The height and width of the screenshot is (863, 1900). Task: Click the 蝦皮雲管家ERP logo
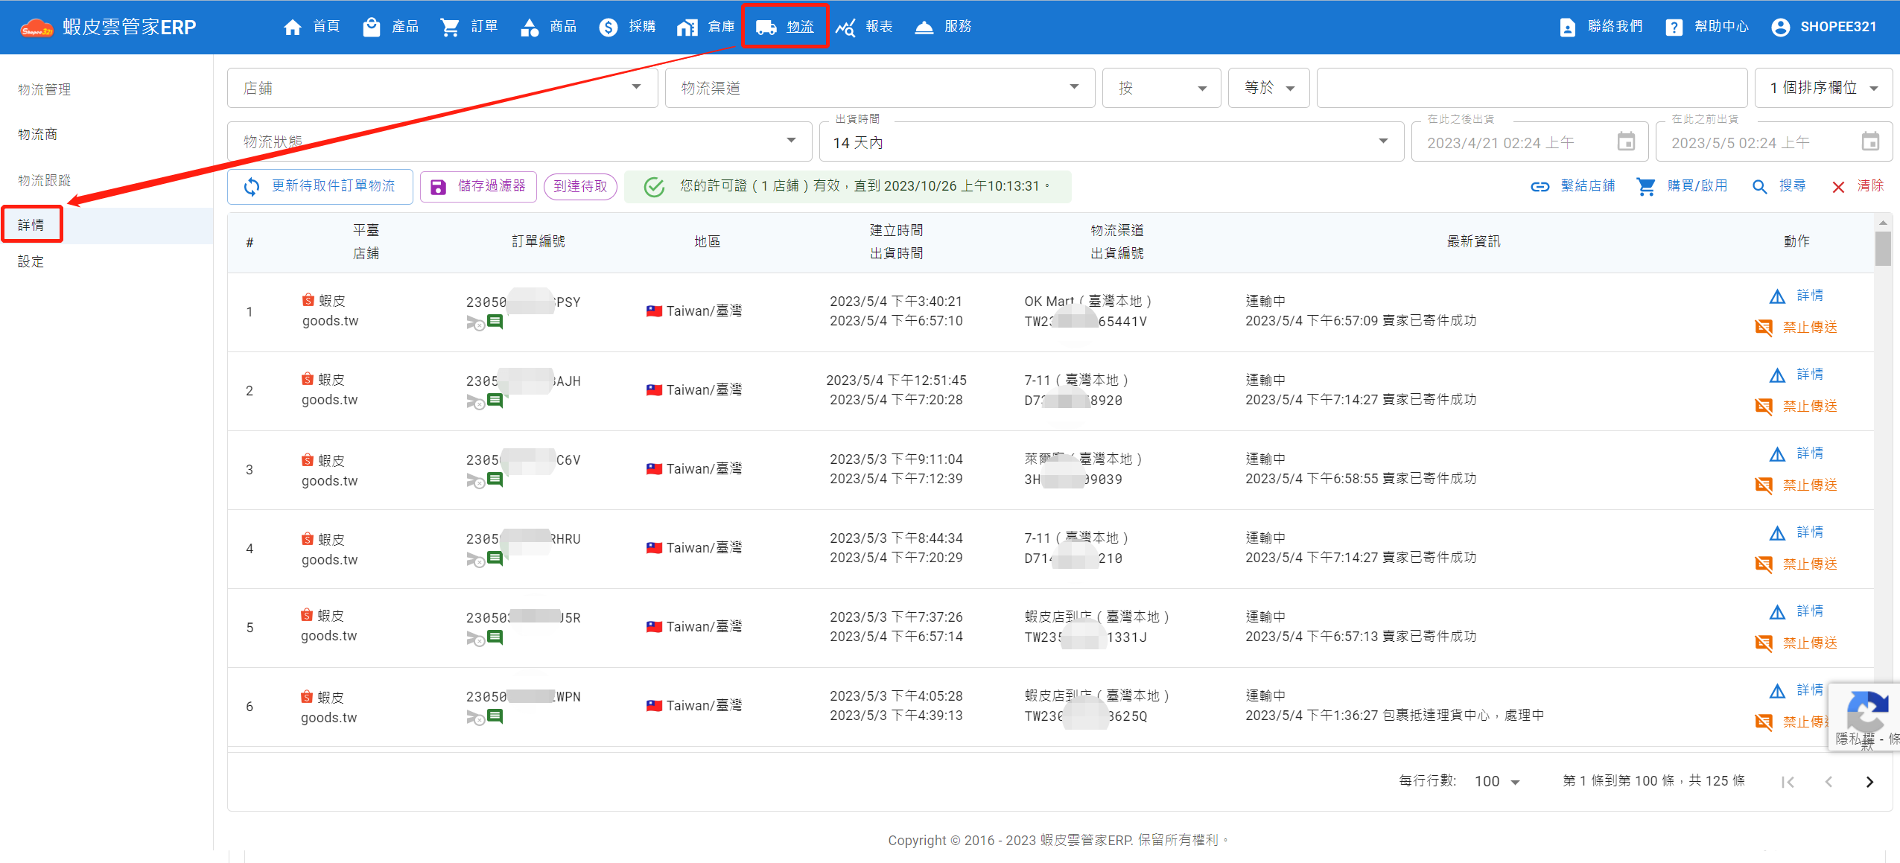point(109,28)
